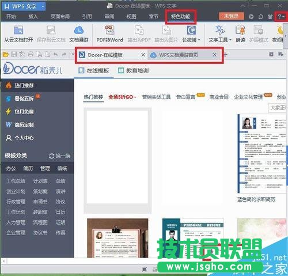Click the save disk icon in quick toolbar

(x=14, y=55)
